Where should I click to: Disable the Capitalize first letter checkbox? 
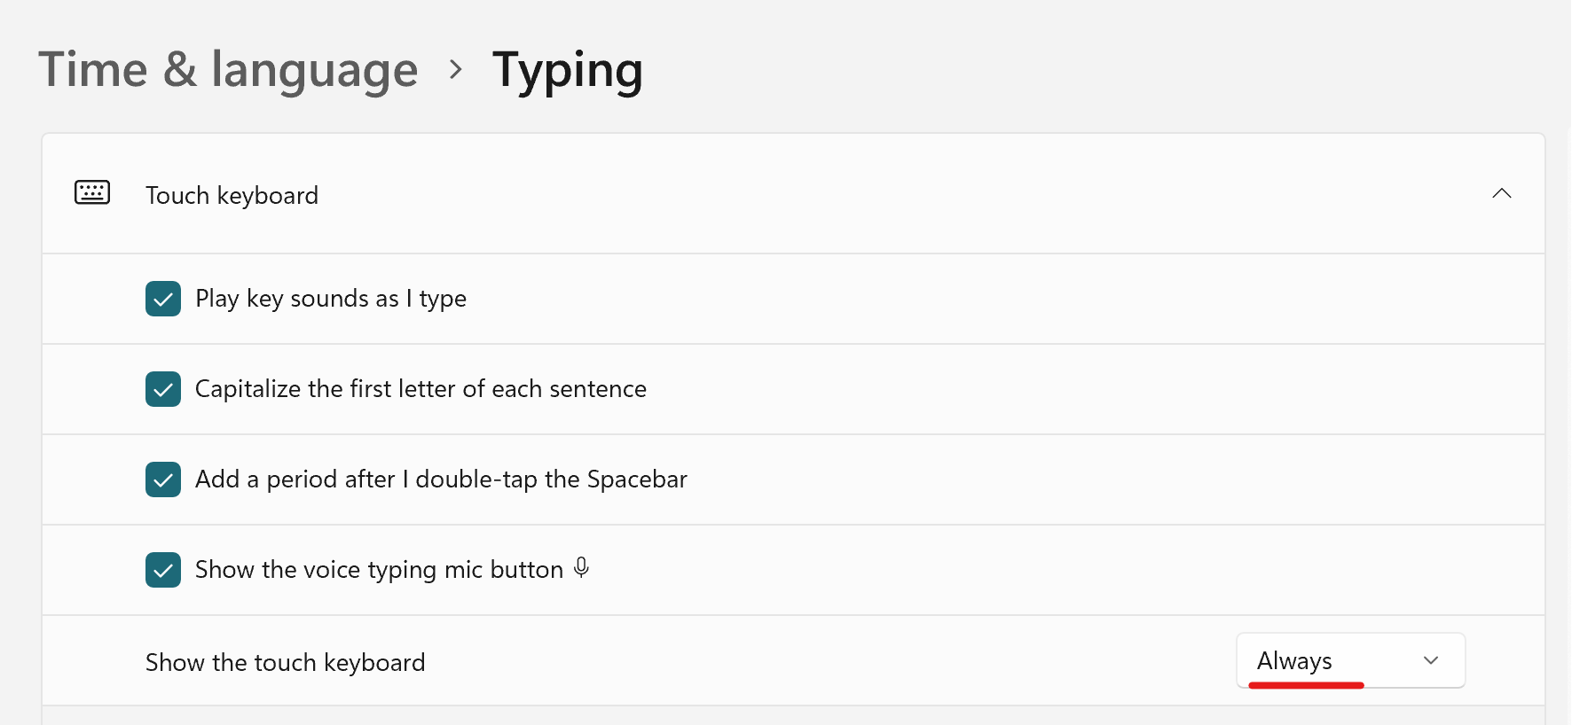(x=163, y=389)
